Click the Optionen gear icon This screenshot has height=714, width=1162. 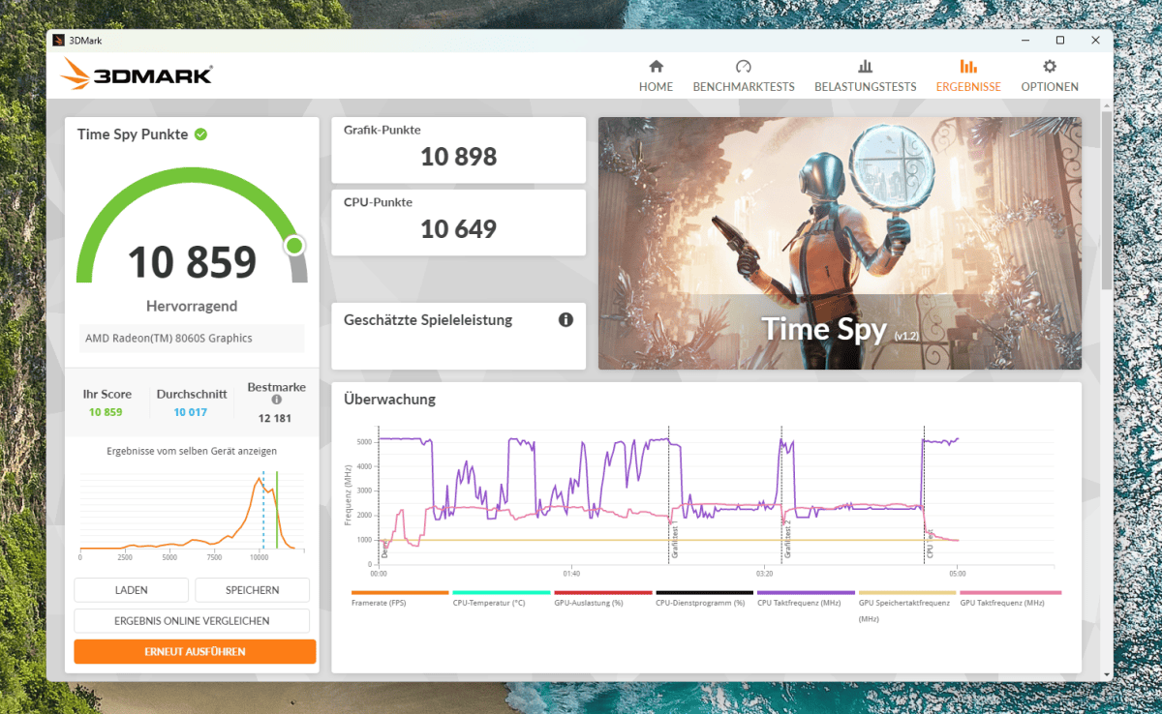pos(1050,67)
